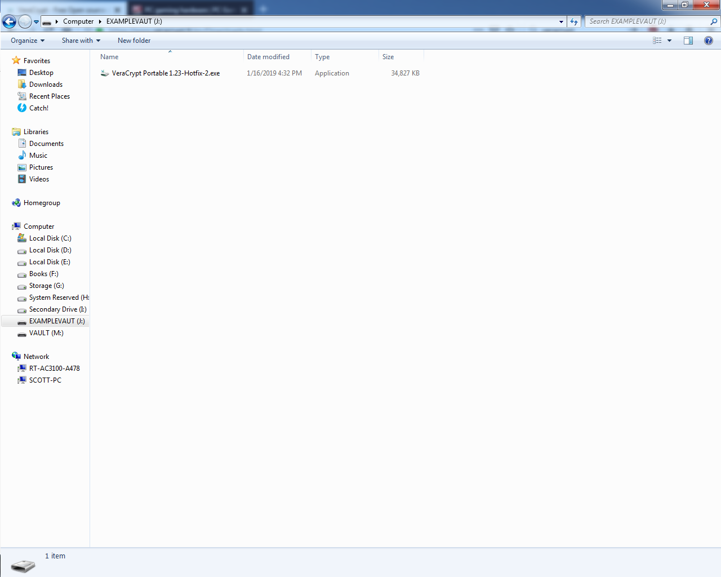
Task: Go back with the Back arrow button
Action: (x=9, y=21)
